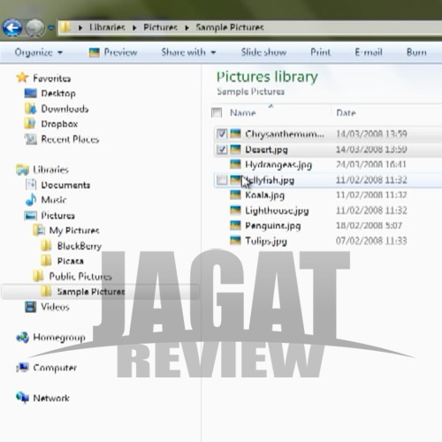442x442 pixels.
Task: Click date 18/02/2008 5:07 of Penguins
Action: coord(369,225)
